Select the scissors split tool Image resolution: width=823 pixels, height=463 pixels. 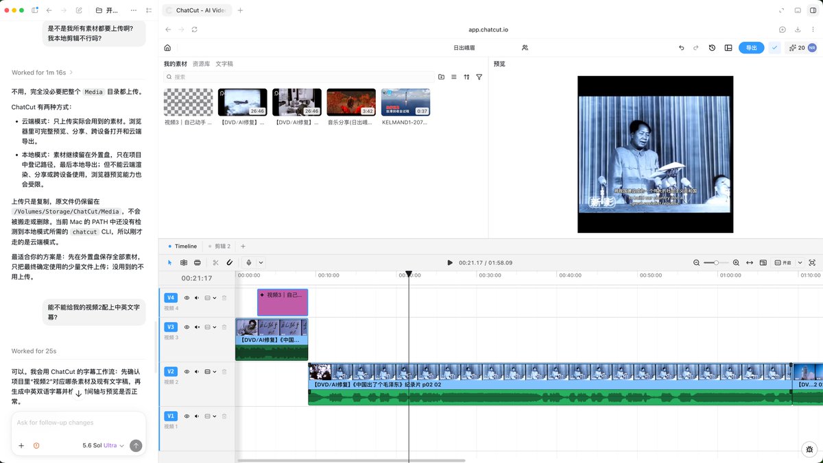(x=215, y=262)
